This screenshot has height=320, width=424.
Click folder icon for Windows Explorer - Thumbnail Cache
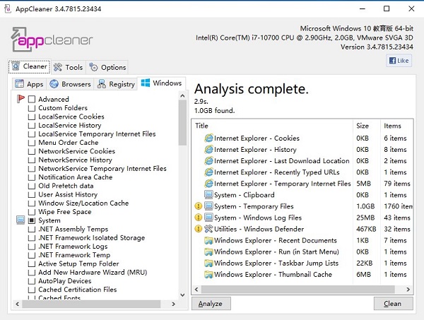[x=208, y=274]
